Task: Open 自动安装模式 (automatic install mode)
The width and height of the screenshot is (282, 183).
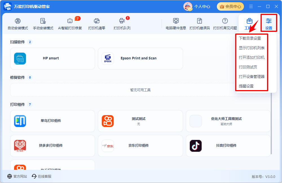Action: point(18,24)
